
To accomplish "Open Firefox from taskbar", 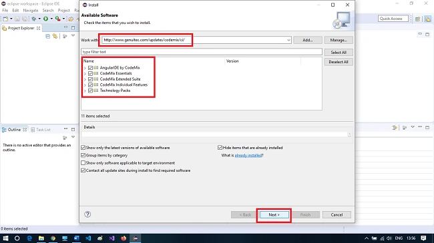I will click(124, 238).
